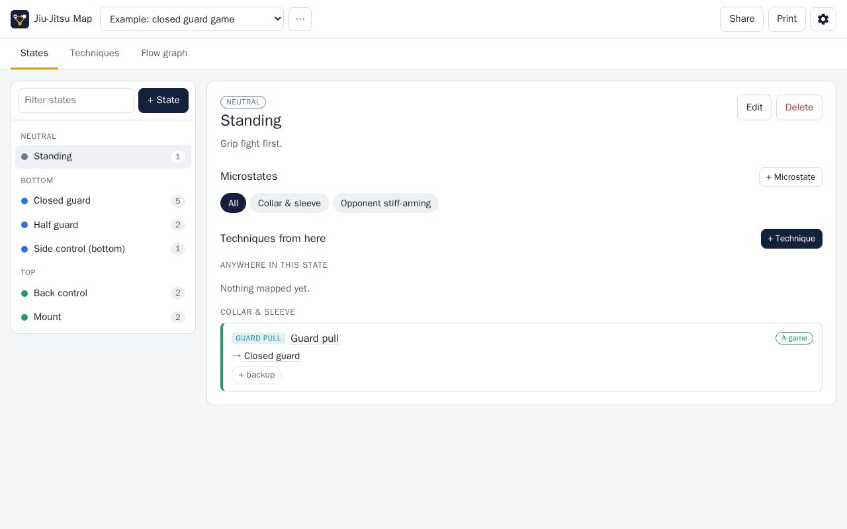The width and height of the screenshot is (847, 529).
Task: Click the A-game badge on Guard pull
Action: 794,338
